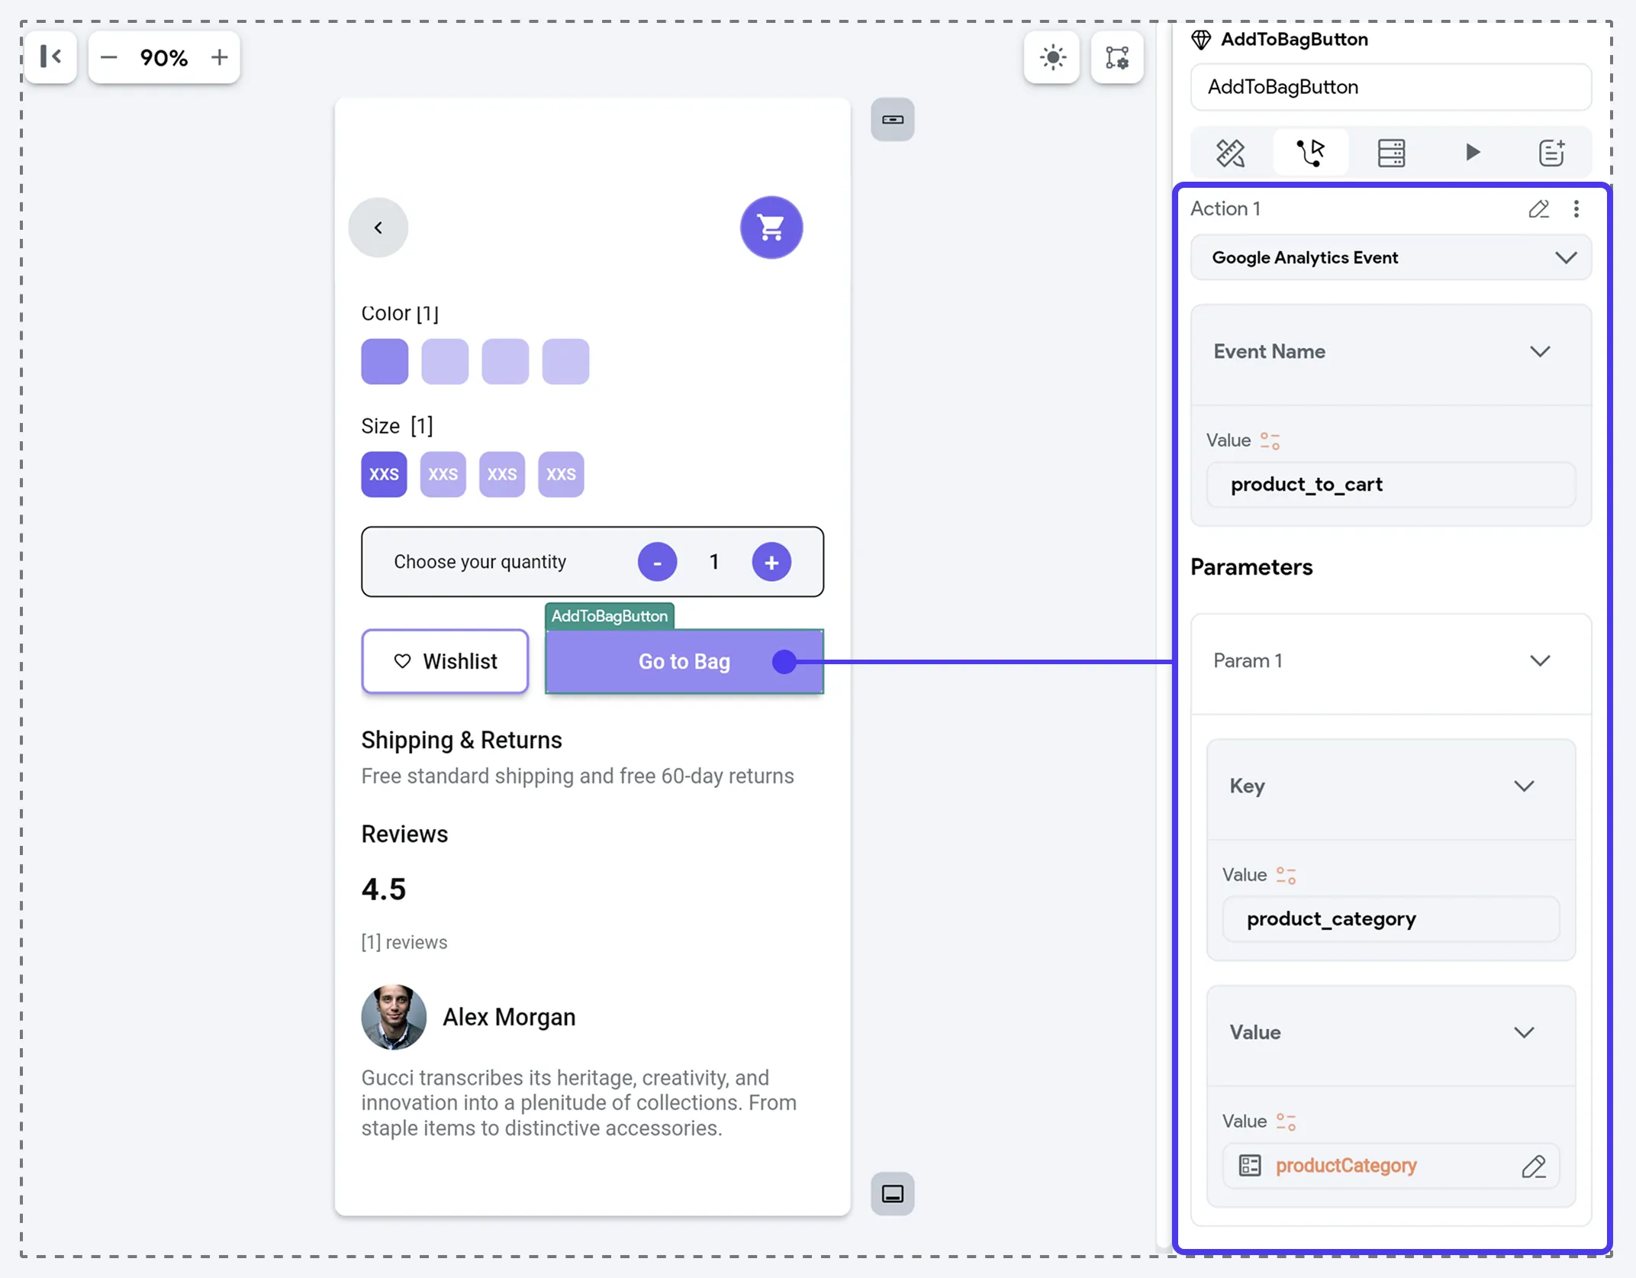Click the top app bar toggle icon beside canvas
1636x1278 pixels.
tap(893, 120)
